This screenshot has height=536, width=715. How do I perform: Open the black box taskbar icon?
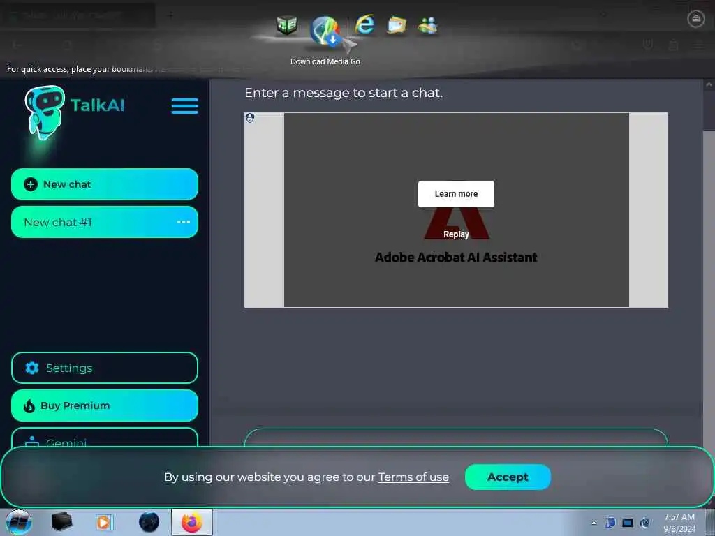click(61, 522)
